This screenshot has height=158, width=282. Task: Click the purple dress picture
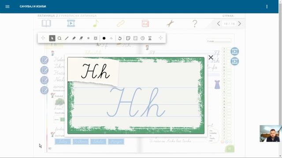click(x=217, y=84)
